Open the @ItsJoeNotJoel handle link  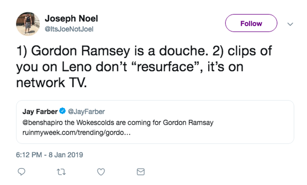tap(69, 29)
